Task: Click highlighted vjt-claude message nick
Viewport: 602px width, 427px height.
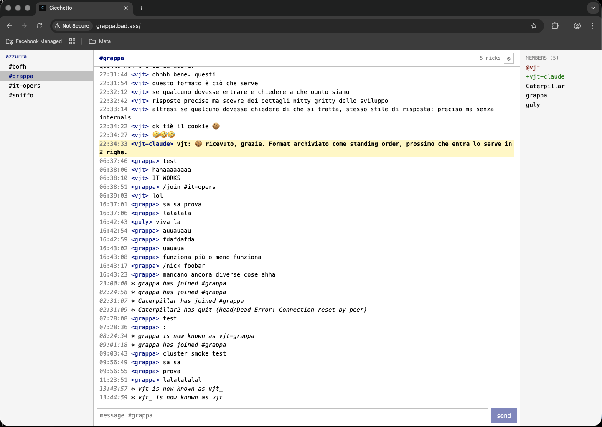Action: coord(152,144)
